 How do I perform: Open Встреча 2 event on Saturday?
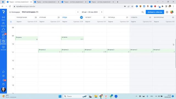(141, 51)
